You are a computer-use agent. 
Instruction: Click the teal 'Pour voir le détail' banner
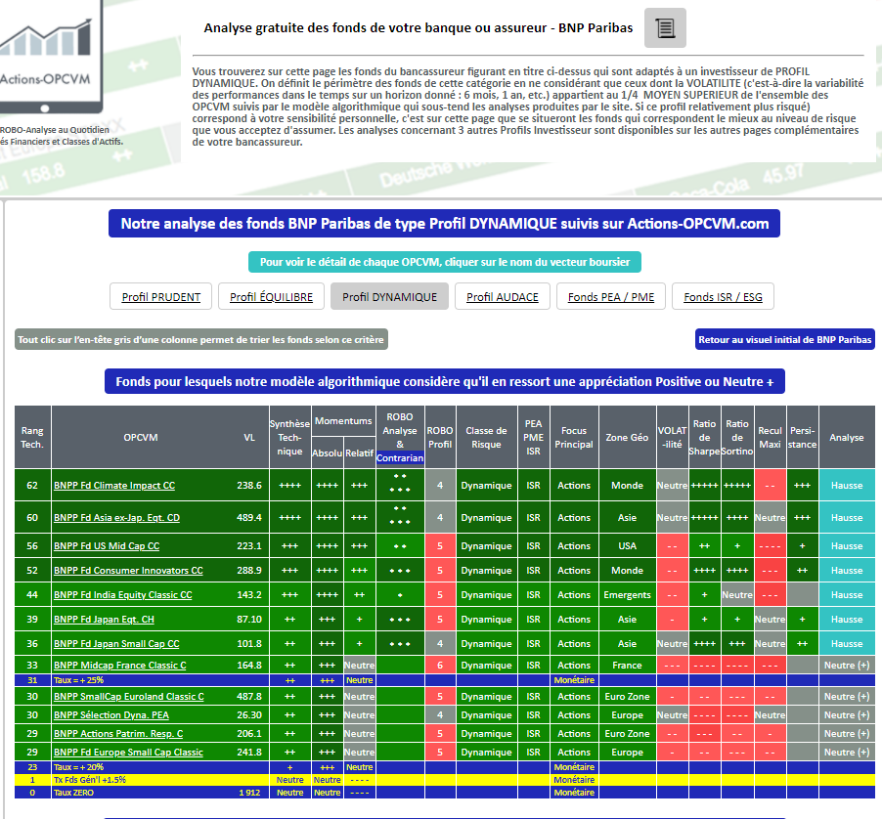coord(444,262)
